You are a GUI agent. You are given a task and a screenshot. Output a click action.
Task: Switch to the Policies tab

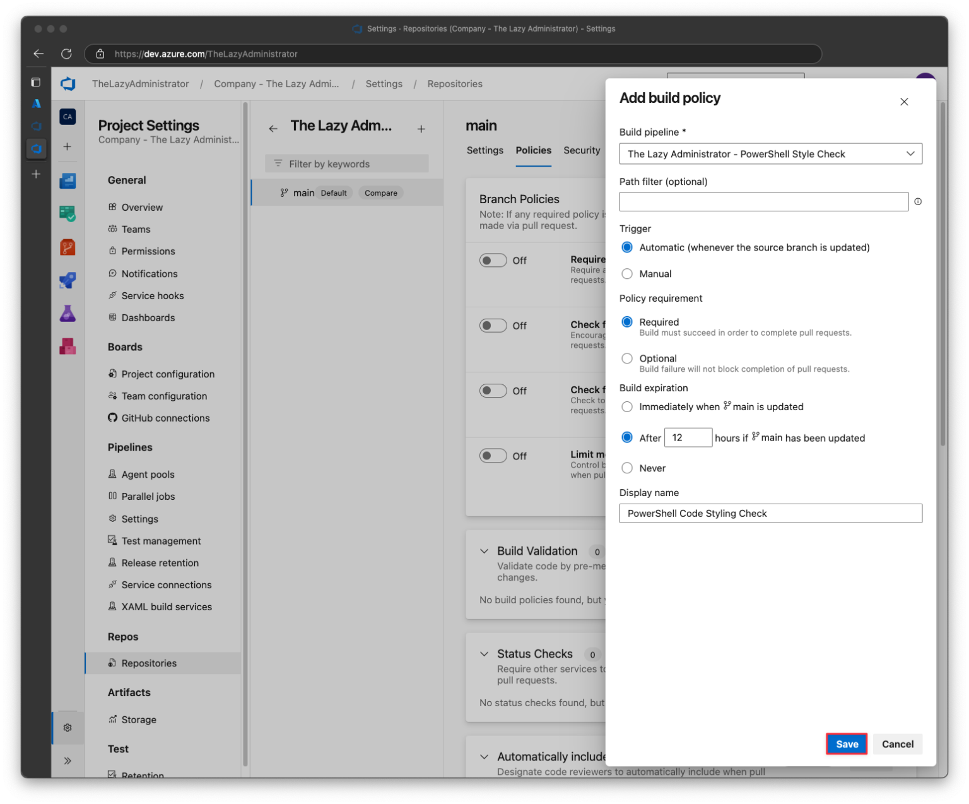point(534,150)
